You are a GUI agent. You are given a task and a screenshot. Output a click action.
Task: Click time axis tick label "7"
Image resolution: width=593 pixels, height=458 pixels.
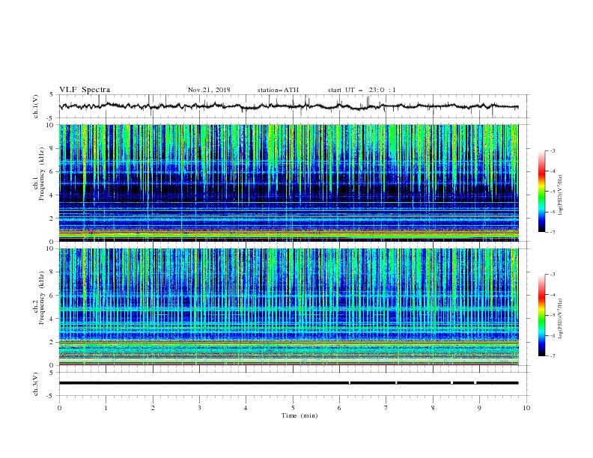coord(386,408)
